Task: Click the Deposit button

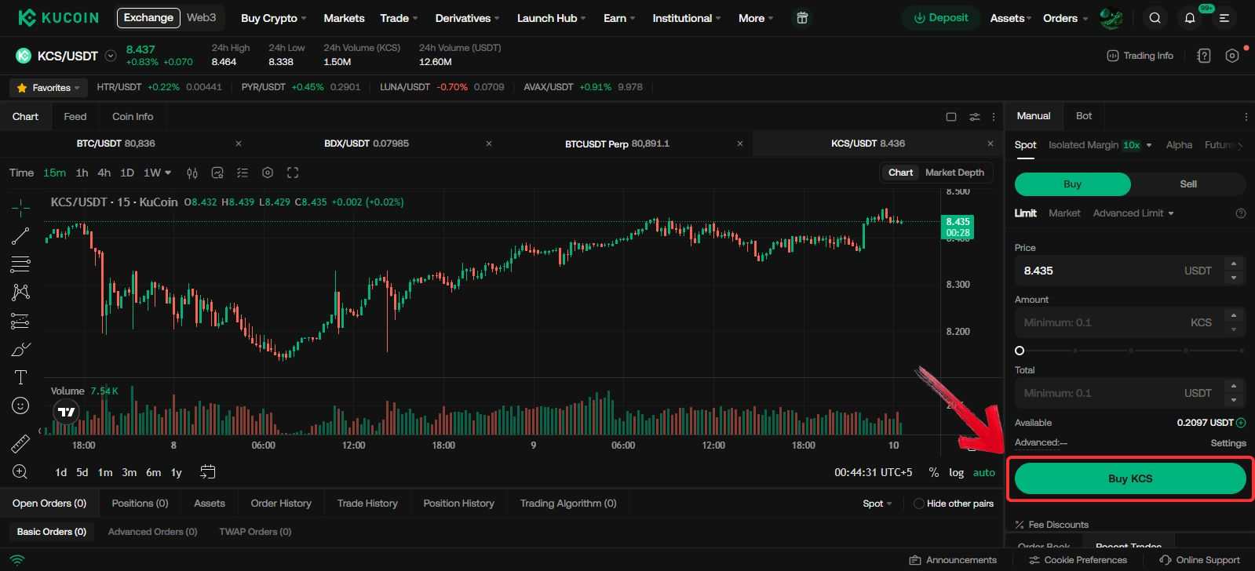Action: click(941, 18)
